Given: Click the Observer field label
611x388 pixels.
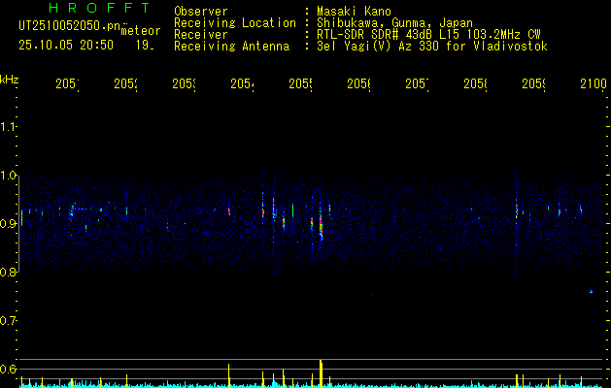Looking at the screenshot, I should [x=201, y=12].
